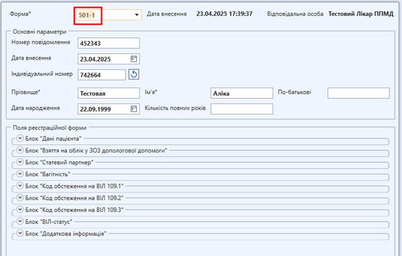The image size is (402, 256).
Task: Expand Блок "ВІЛ-статус"
Action: (x=20, y=221)
